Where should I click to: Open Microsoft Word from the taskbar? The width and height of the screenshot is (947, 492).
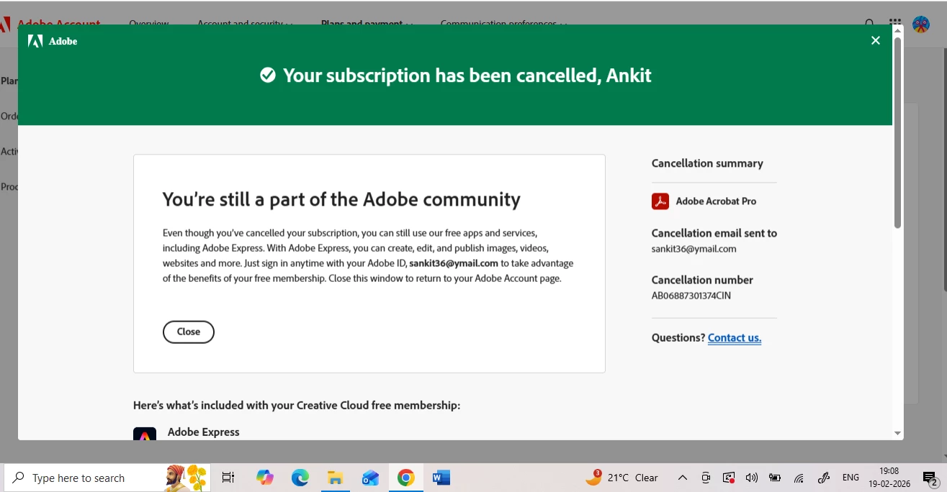(x=441, y=478)
